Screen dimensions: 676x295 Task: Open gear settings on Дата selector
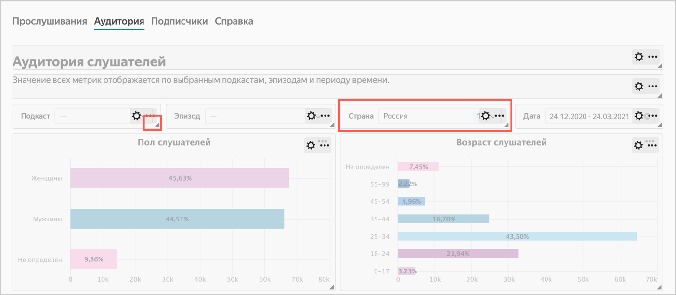[639, 116]
